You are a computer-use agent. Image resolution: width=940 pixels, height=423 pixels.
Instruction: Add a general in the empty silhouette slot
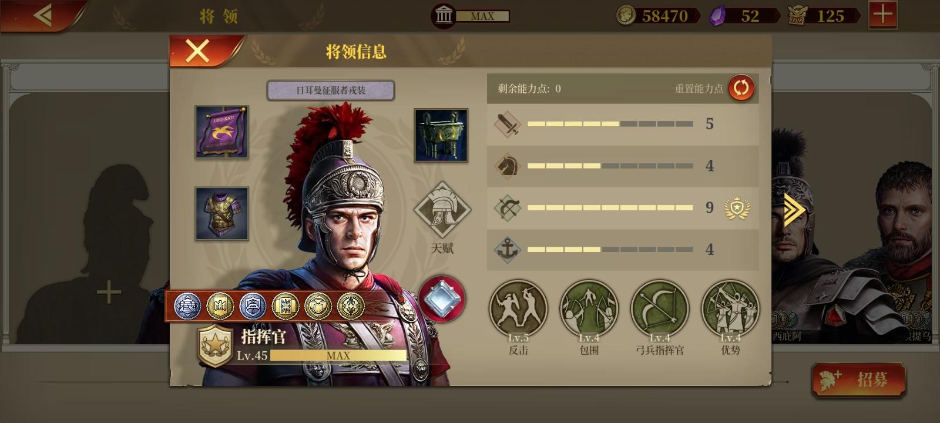tap(109, 292)
